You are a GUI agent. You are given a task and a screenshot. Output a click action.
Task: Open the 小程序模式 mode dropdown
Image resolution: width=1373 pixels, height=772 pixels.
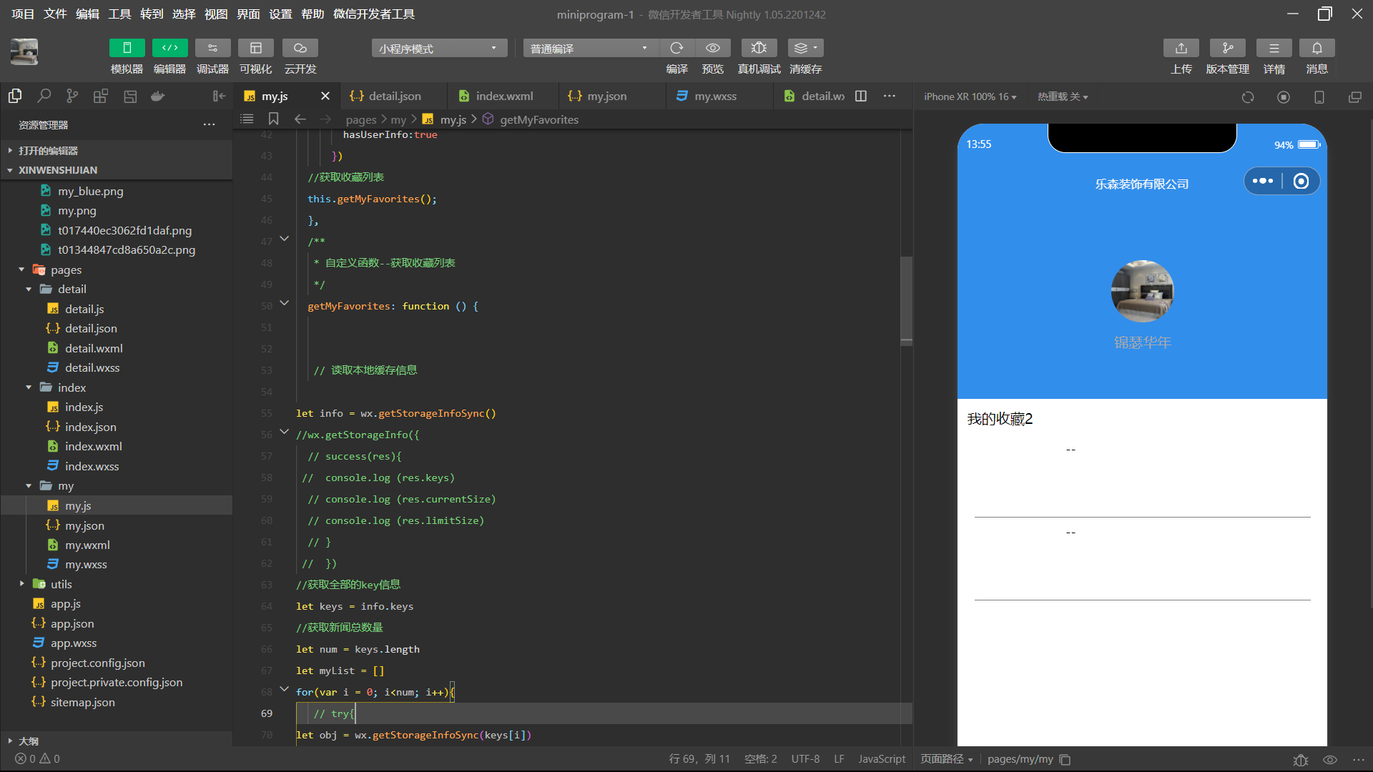click(438, 49)
